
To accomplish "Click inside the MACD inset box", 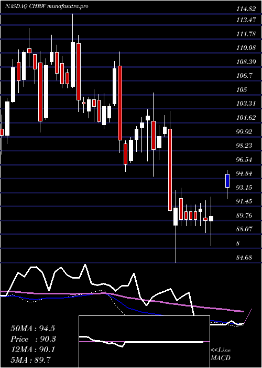I will [x=144, y=342].
